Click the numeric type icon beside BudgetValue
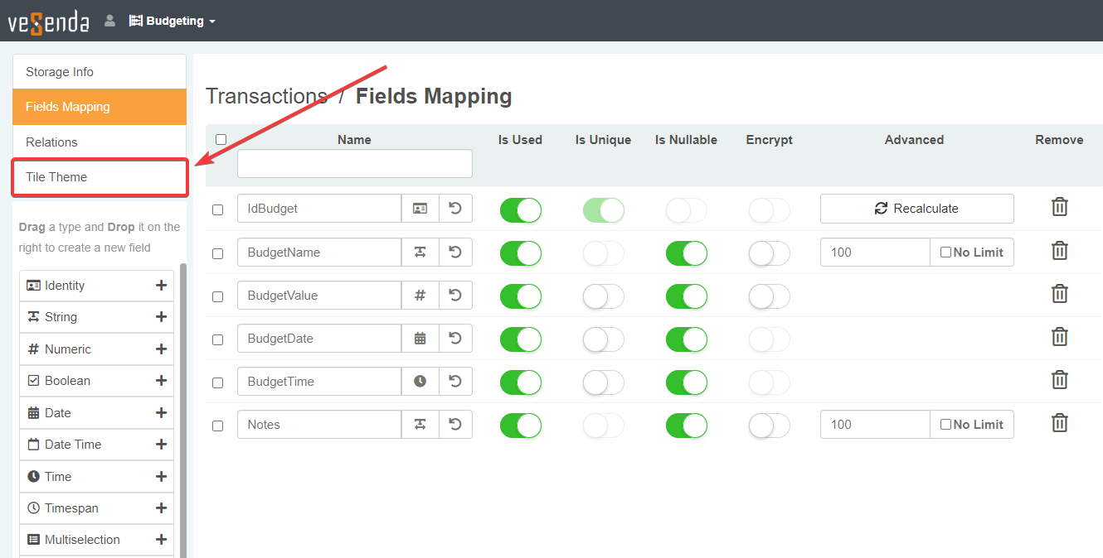Viewport: 1103px width, 558px height. coord(420,296)
